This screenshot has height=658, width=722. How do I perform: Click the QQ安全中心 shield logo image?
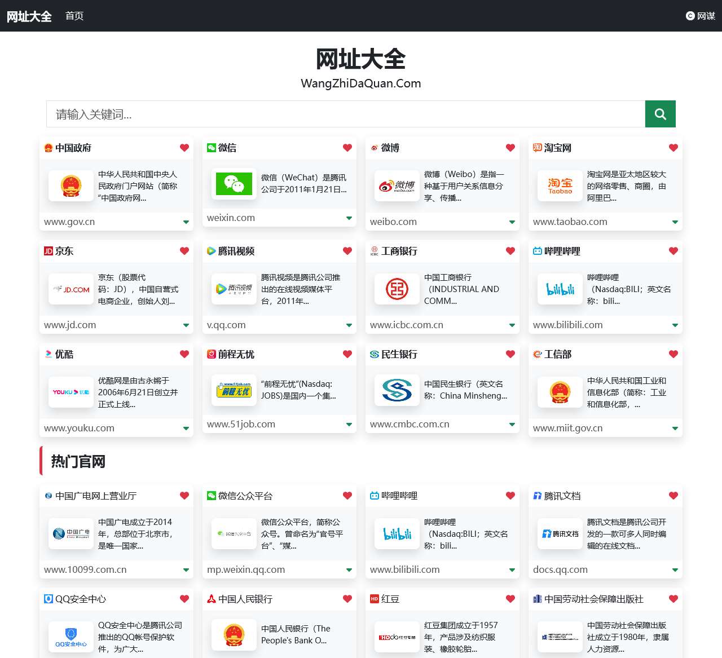71,637
